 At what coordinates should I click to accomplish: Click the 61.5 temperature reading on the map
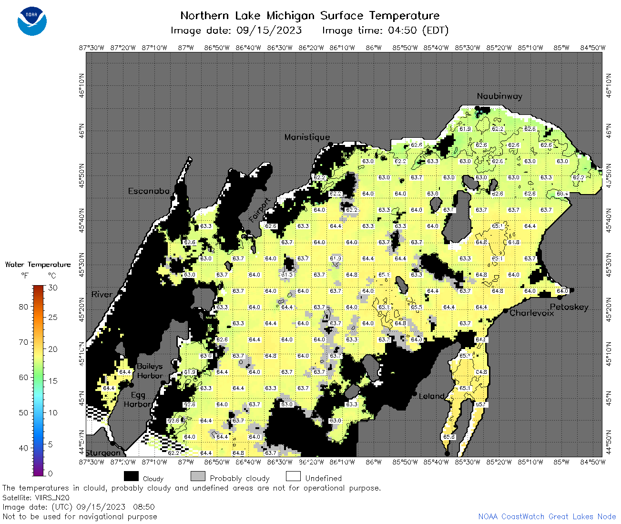(x=287, y=275)
